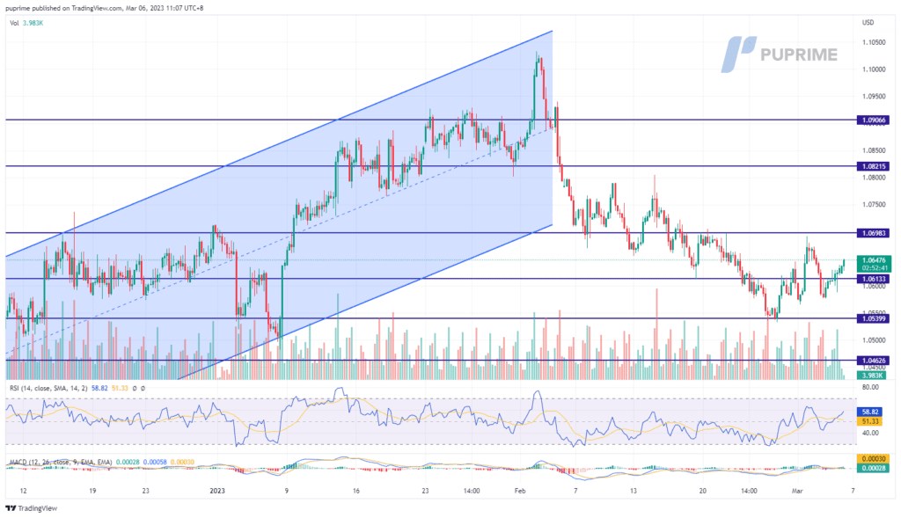The height and width of the screenshot is (518, 901).
Task: Click the MACD value 0.00058 in legend
Action: pyautogui.click(x=155, y=462)
